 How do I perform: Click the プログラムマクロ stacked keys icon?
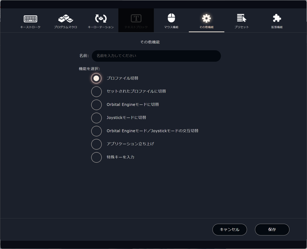point(66,18)
